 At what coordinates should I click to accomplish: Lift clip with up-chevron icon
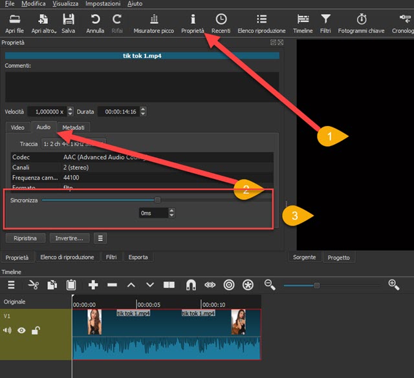pos(131,285)
